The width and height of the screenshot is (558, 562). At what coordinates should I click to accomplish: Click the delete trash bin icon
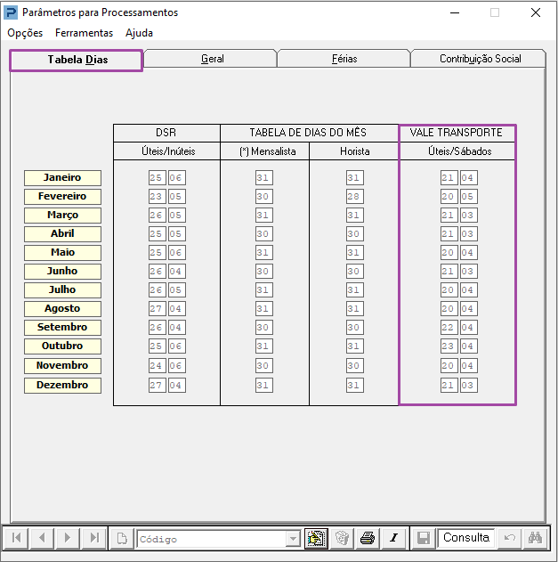pyautogui.click(x=342, y=538)
